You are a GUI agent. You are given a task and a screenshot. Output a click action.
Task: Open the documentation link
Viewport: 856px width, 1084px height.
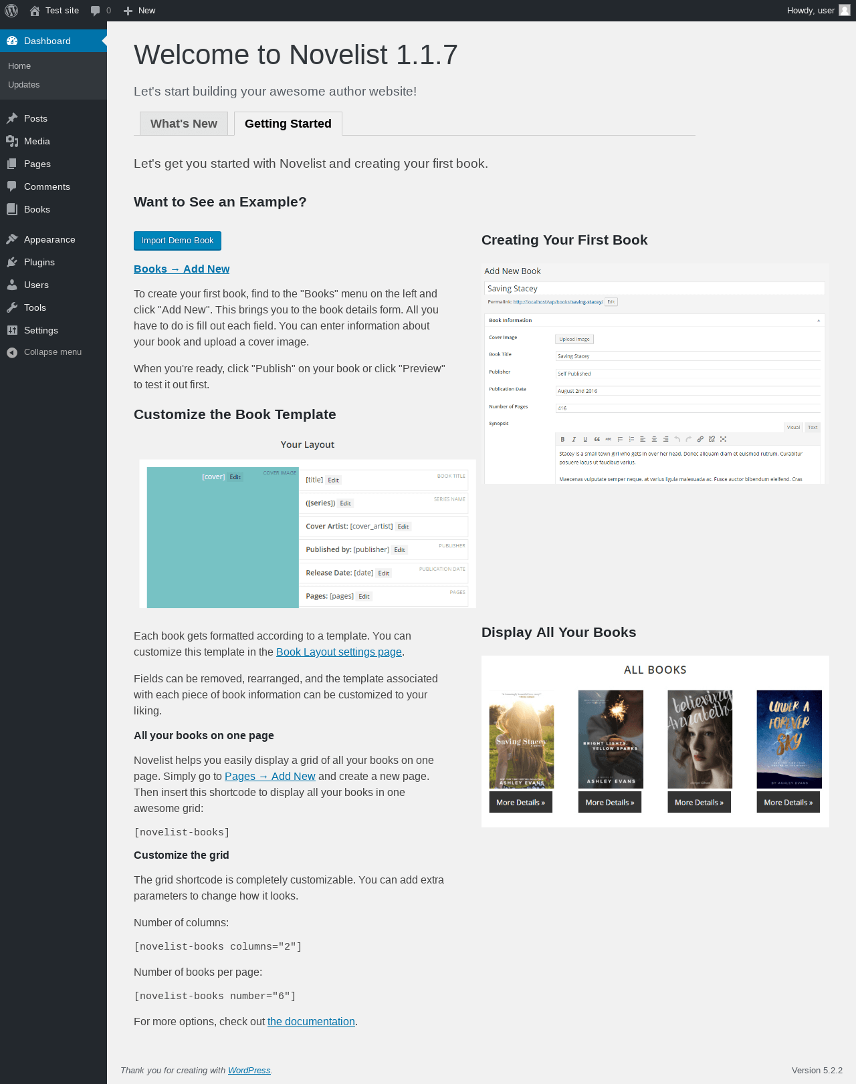pos(311,1022)
